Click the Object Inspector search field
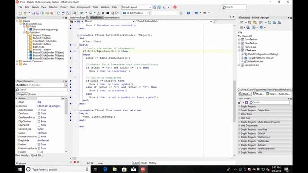This screenshot has height=173, width=308. click(42, 90)
